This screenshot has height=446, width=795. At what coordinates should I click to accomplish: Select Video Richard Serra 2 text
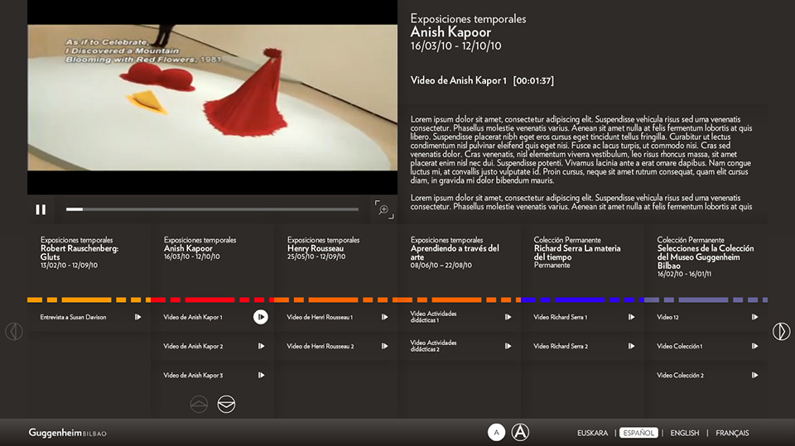tap(561, 346)
